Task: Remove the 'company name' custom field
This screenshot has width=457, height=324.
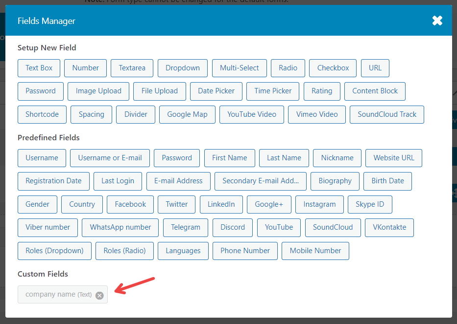Action: pos(99,295)
